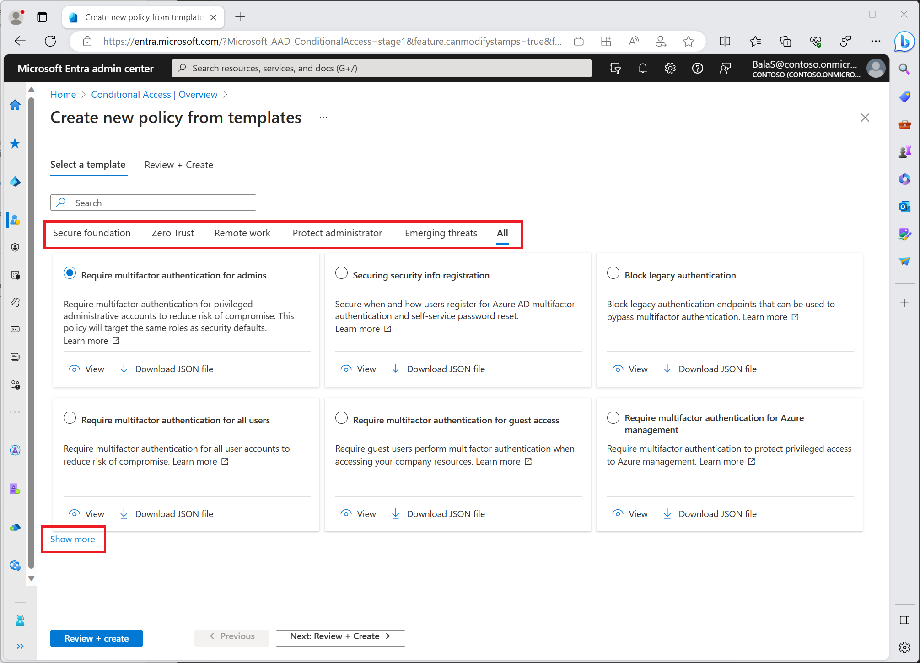
Task: Click inside the template Search field
Action: point(153,203)
